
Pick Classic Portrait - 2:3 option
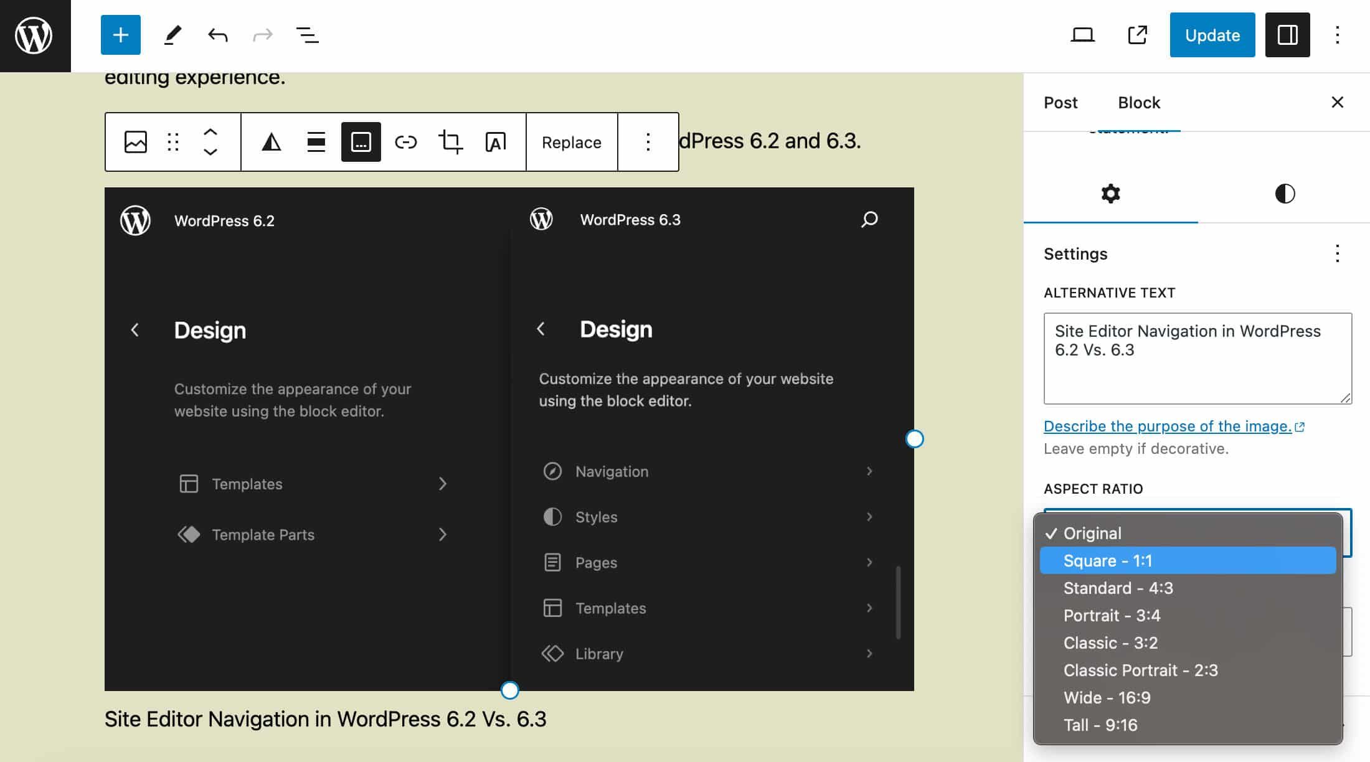pos(1140,670)
